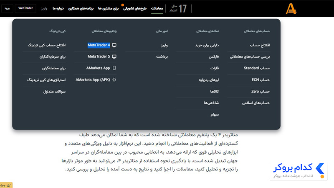Select سهام link
This screenshot has height=188, width=334.
[x=215, y=114]
